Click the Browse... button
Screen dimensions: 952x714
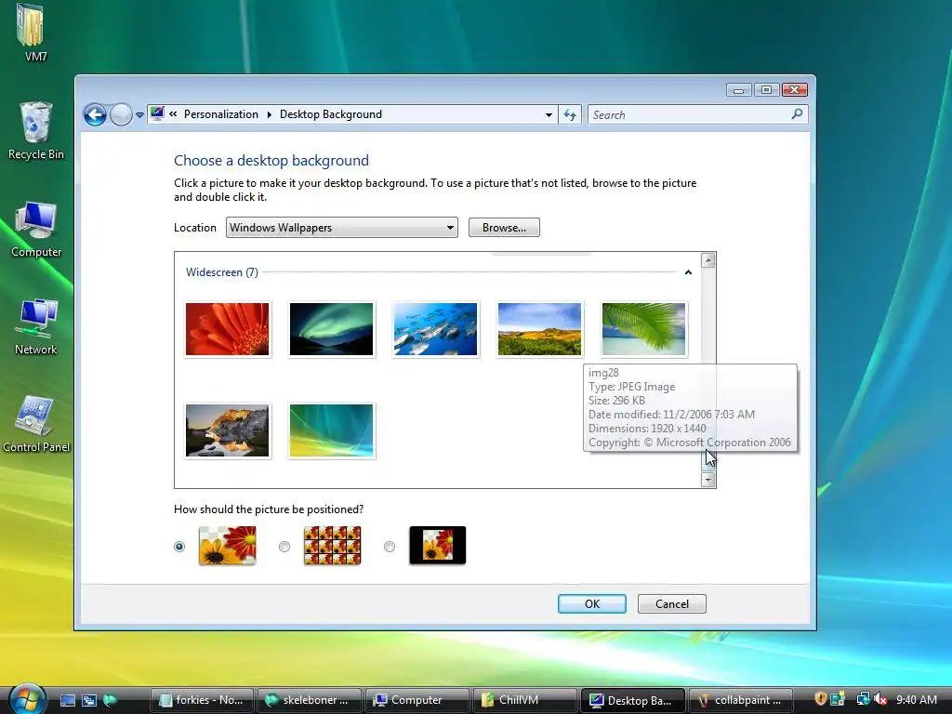coord(504,228)
